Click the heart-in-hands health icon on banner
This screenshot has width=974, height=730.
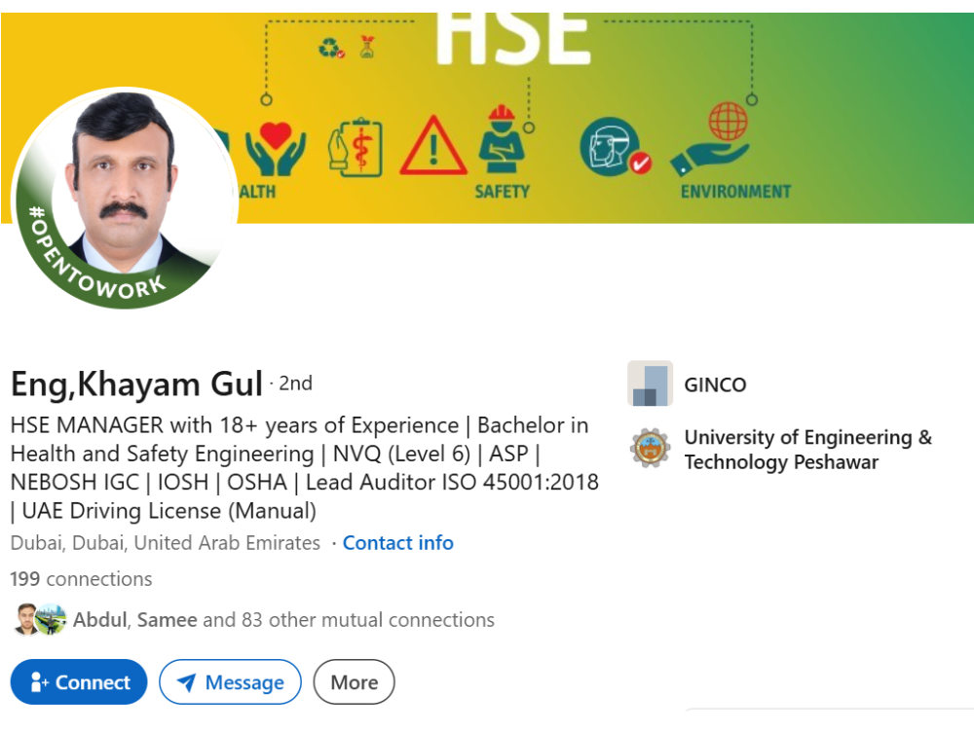[x=276, y=149]
